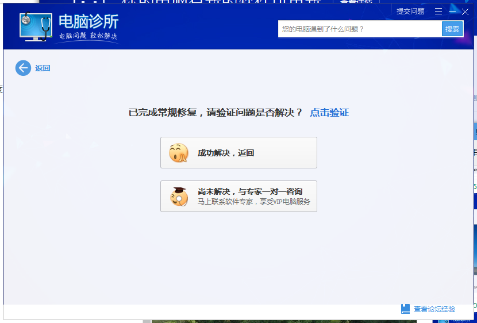This screenshot has height=323, width=477.
Task: Click the 点击验证 link
Action: tap(329, 113)
